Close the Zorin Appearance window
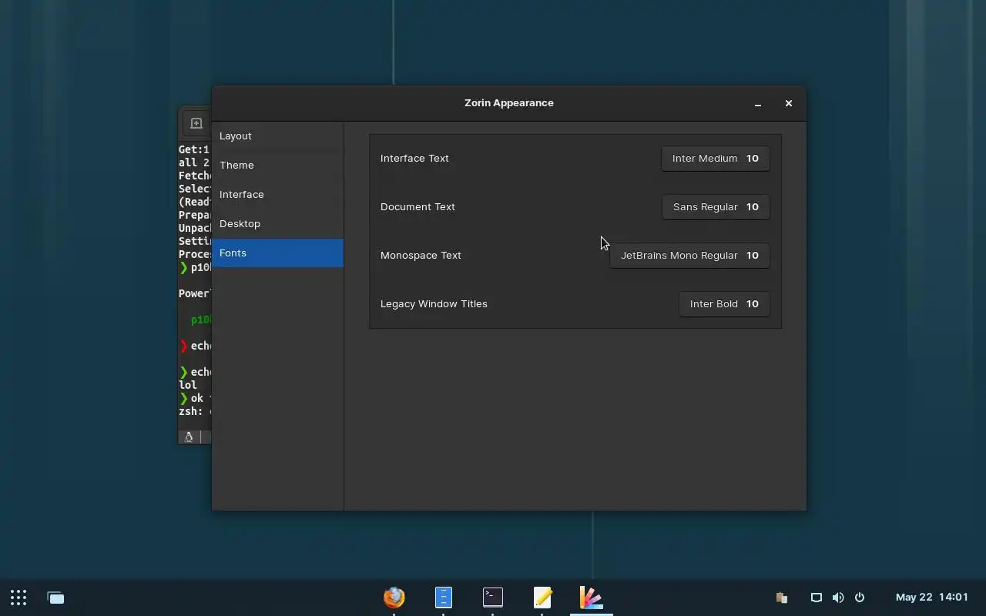986x616 pixels. 788,103
